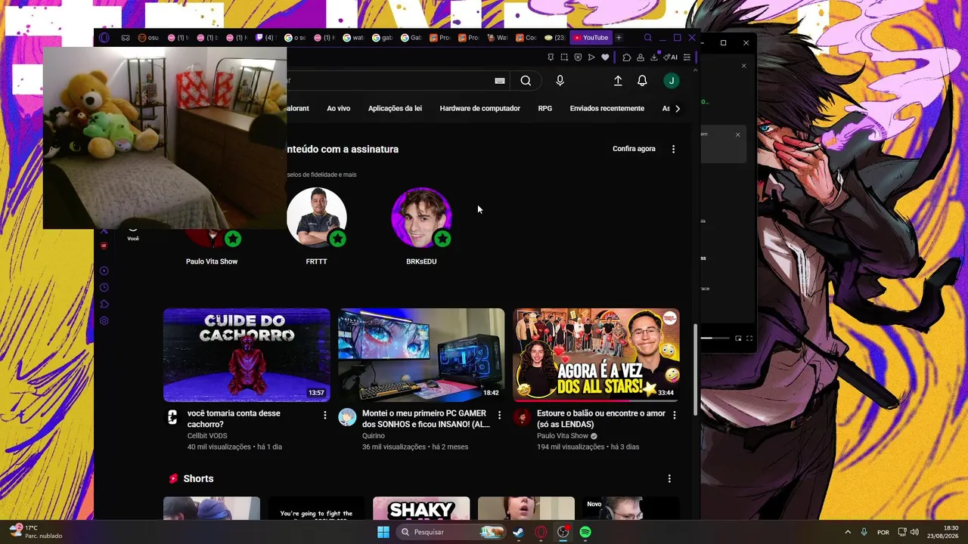Open more options for Cellbit VODS video
Image resolution: width=968 pixels, height=544 pixels.
[x=325, y=415]
